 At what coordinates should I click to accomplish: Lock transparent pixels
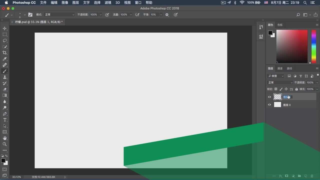click(x=276, y=89)
